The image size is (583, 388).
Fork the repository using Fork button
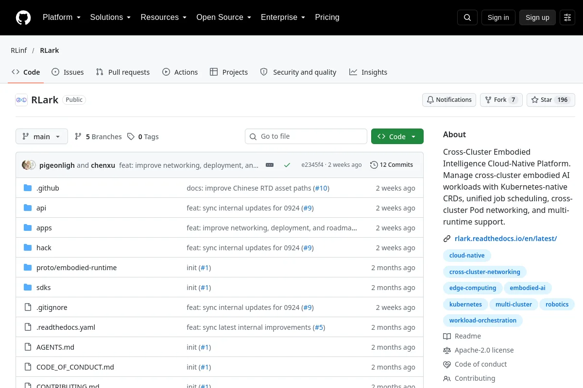(x=501, y=100)
